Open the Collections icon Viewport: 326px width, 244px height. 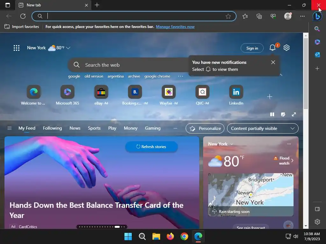[x=259, y=16]
